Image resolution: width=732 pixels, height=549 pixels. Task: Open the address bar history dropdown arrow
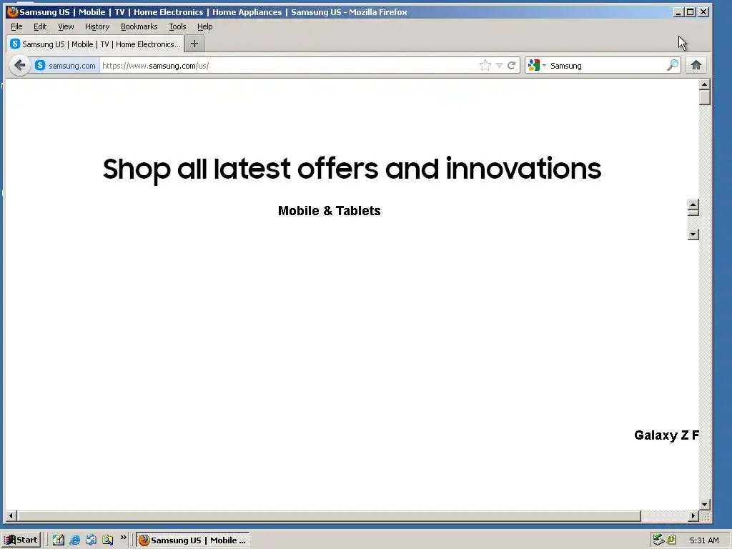[x=499, y=65]
